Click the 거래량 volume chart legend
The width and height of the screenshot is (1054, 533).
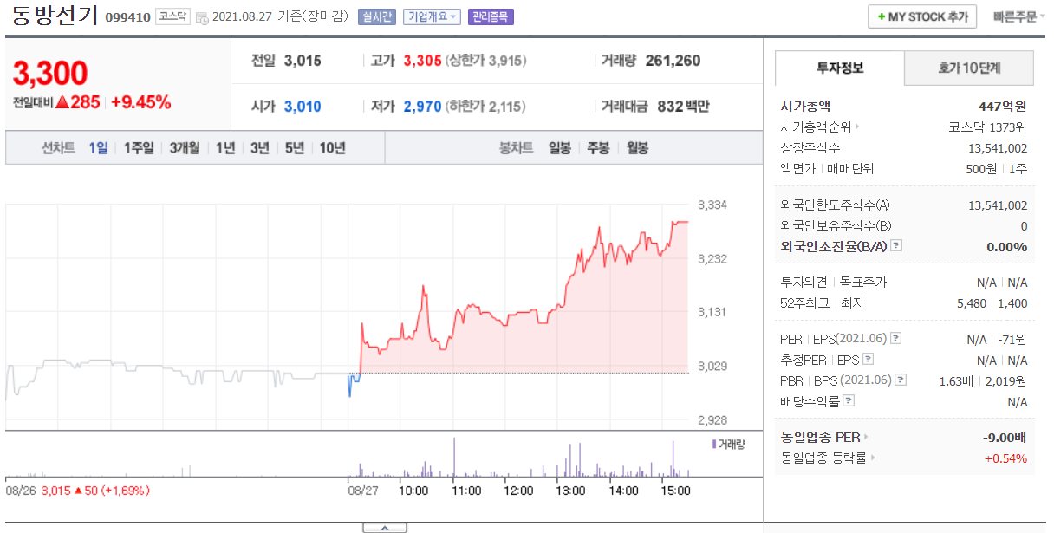728,444
